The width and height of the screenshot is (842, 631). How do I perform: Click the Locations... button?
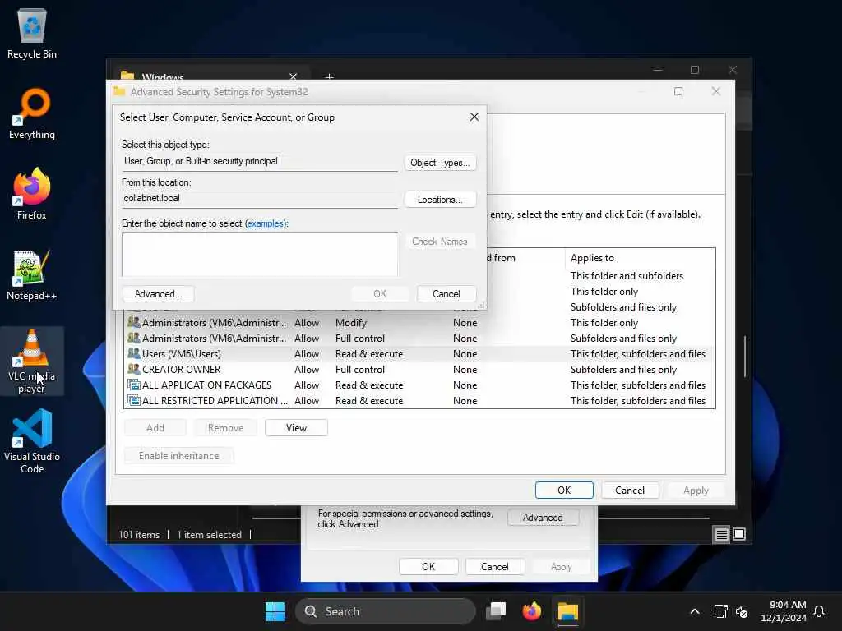pyautogui.click(x=440, y=200)
